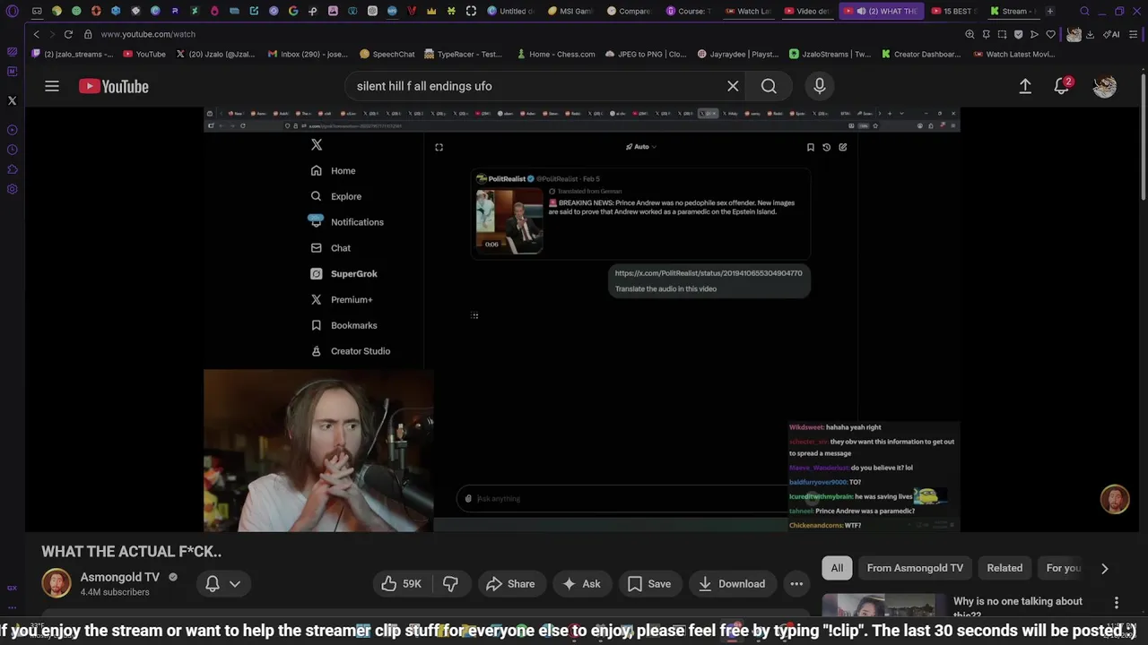Image resolution: width=1148 pixels, height=645 pixels.
Task: Open browser downloads icon in toolbar
Action: tap(1090, 34)
